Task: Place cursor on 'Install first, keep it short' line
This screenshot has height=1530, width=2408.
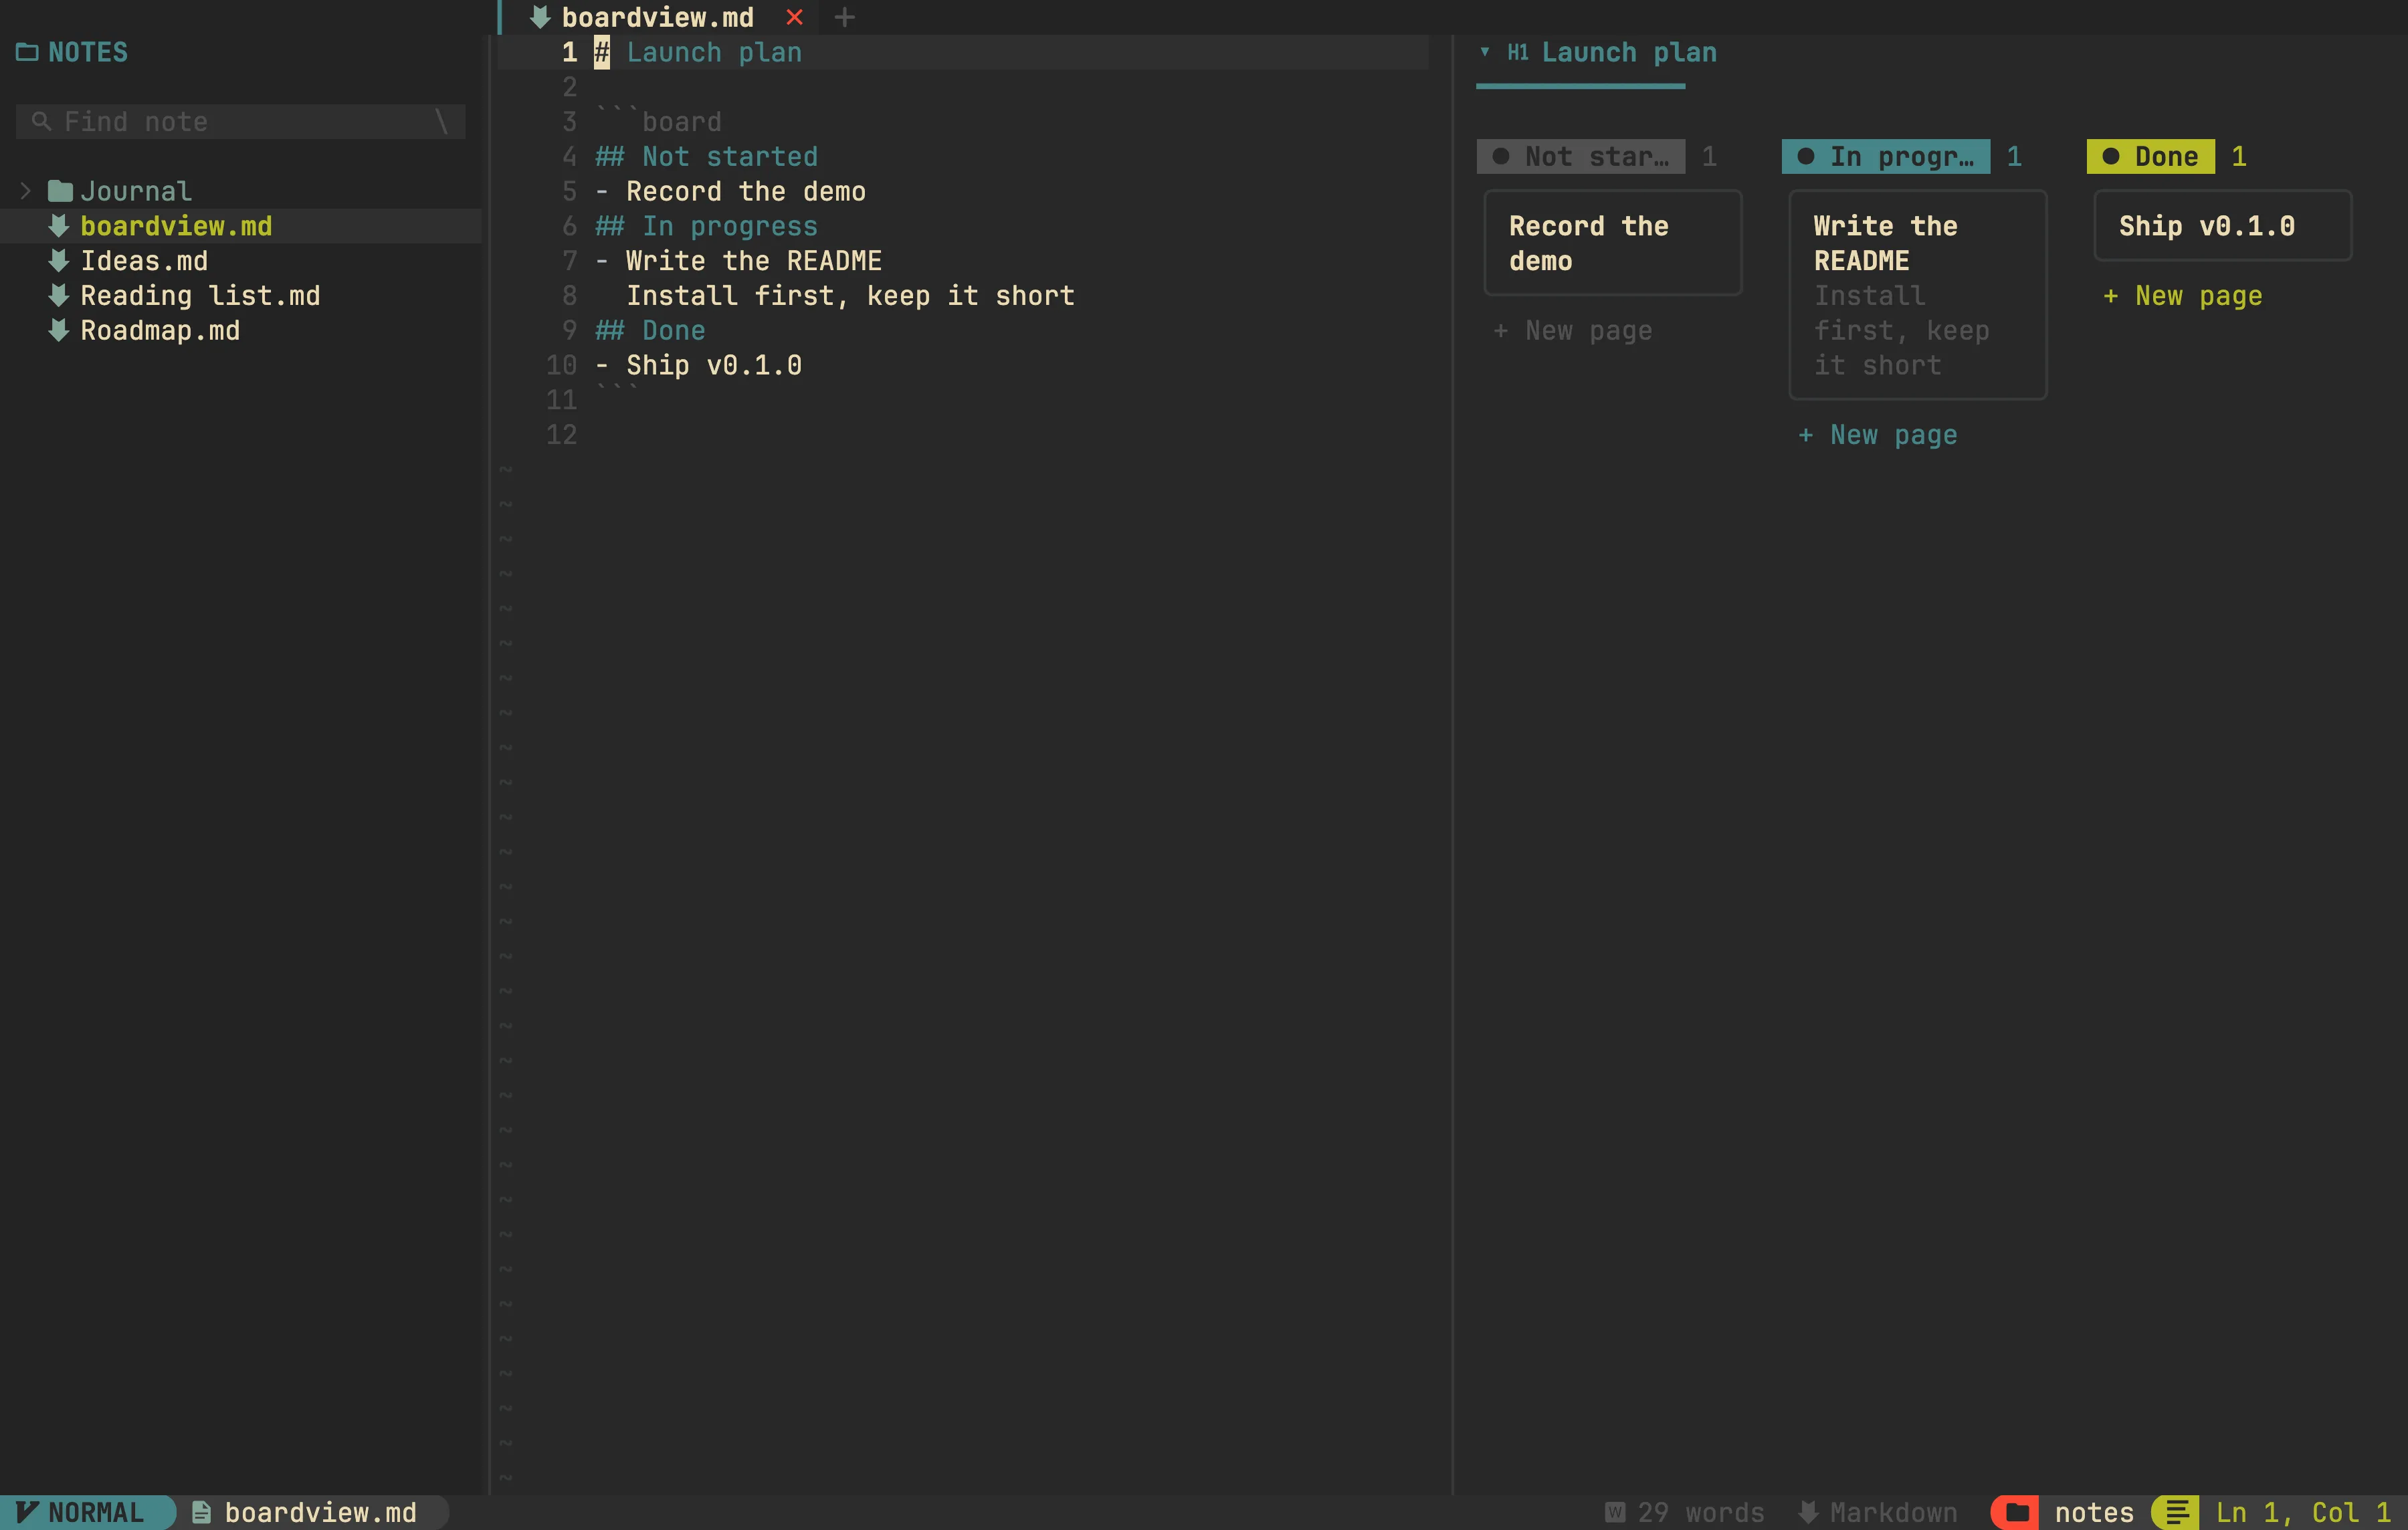Action: pos(850,296)
